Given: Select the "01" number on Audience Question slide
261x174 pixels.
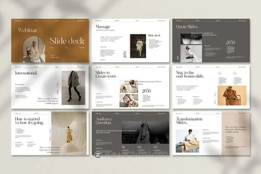Looking at the screenshot, I should (123, 147).
